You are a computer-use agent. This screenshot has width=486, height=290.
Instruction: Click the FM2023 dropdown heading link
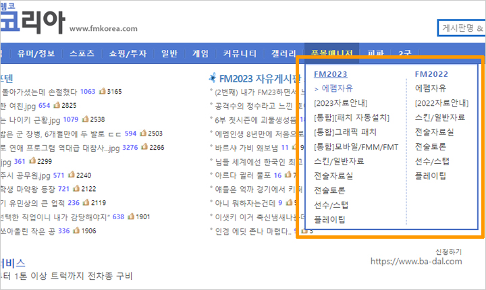click(x=330, y=74)
